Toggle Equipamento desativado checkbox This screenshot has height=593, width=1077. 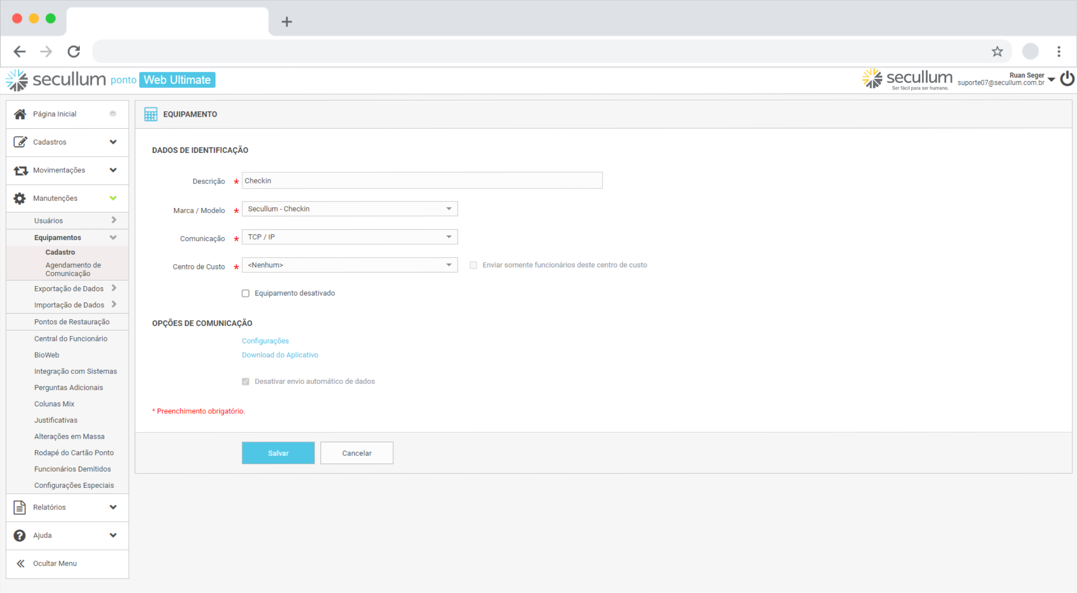click(245, 293)
